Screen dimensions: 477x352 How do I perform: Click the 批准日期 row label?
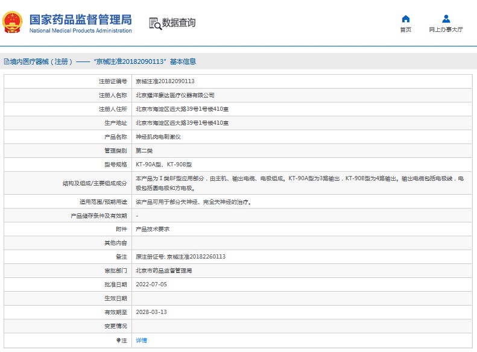116,284
